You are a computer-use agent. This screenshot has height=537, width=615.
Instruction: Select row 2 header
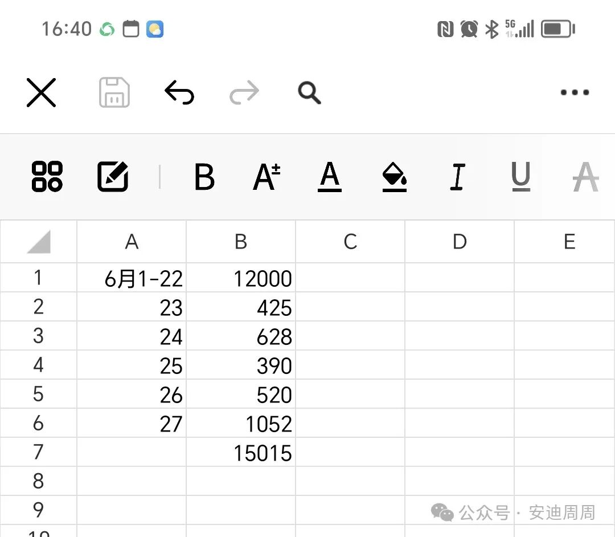[38, 307]
